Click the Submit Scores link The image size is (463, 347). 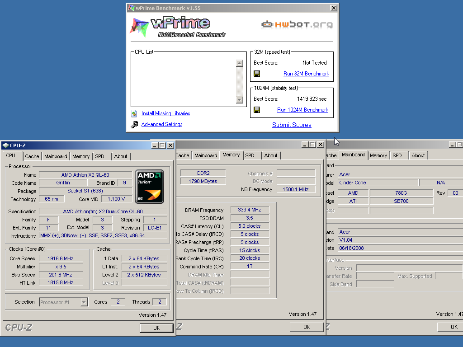tap(292, 125)
